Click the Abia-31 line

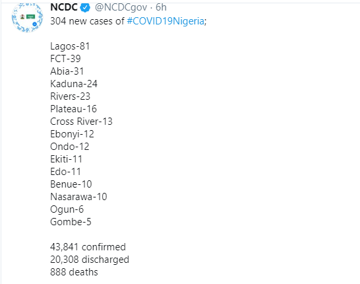(67, 71)
